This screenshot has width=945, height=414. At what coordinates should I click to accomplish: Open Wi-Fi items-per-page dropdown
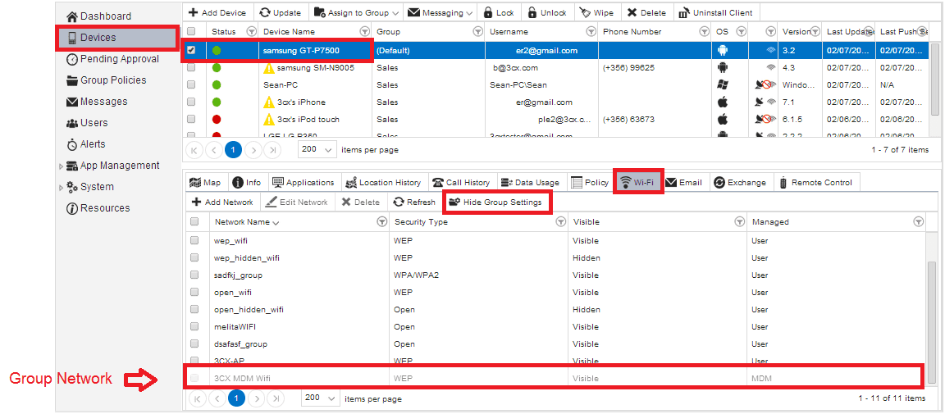[321, 398]
